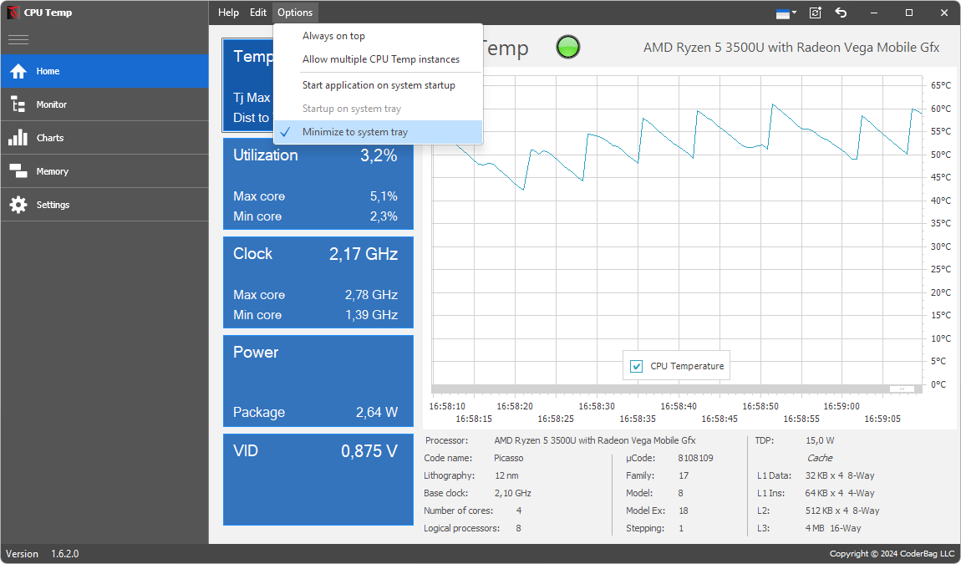Click the refresh screenshot icon in title bar

816,13
